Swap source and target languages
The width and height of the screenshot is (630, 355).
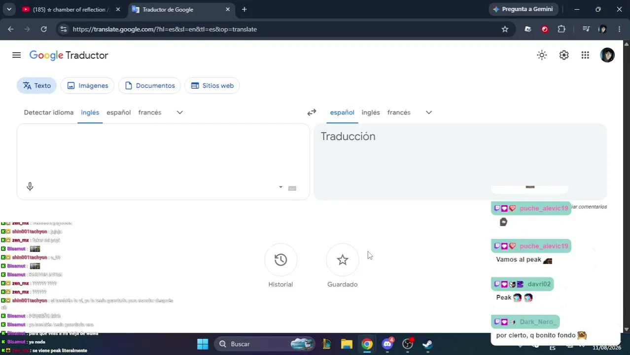312,112
